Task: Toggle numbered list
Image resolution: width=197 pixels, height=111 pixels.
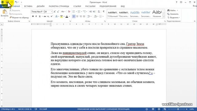Action: (79, 12)
